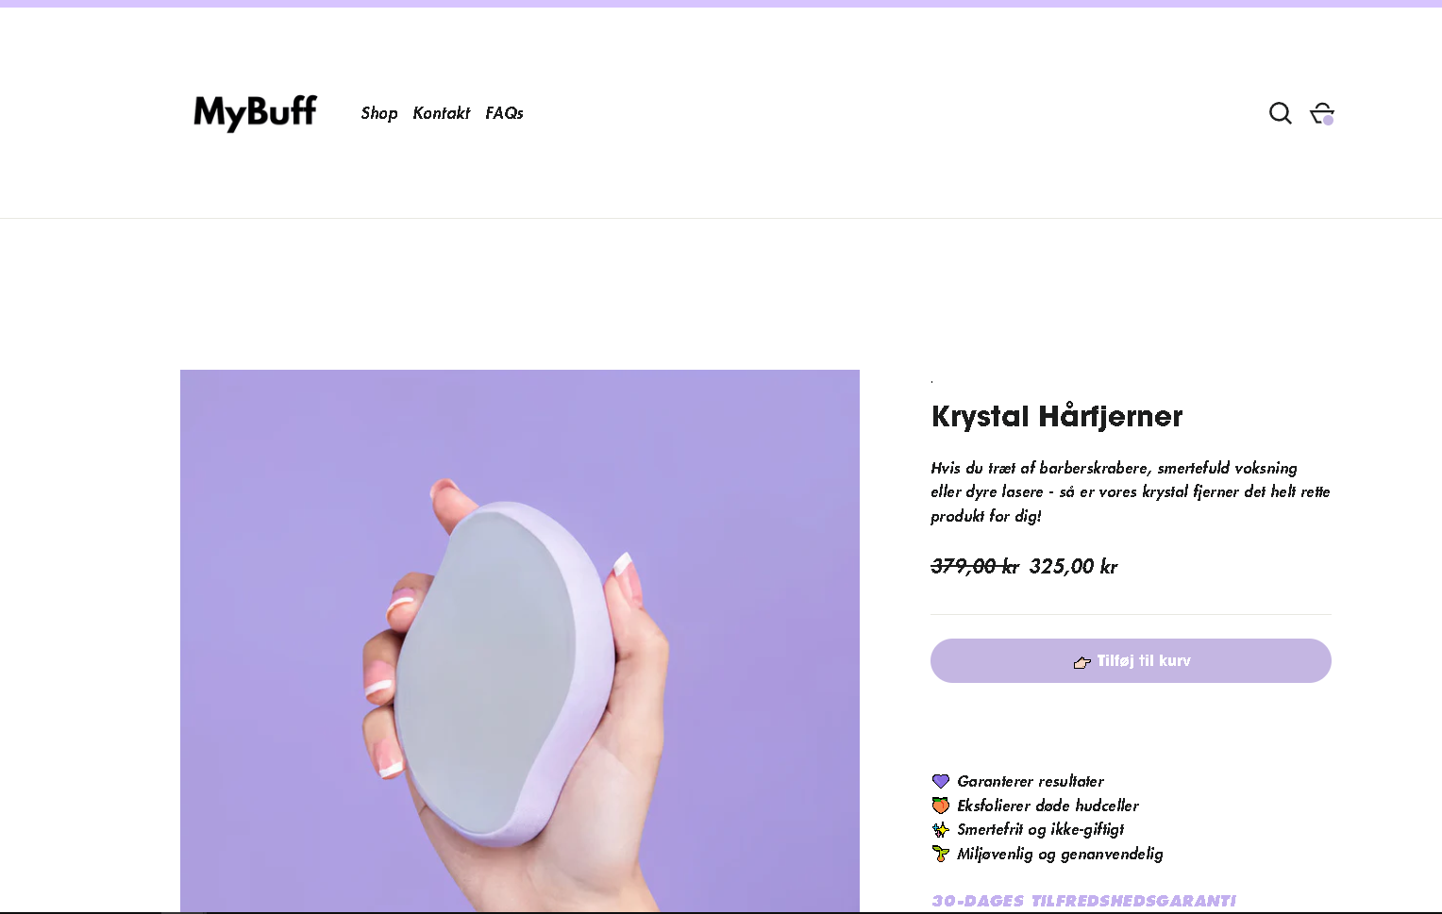
Task: Click the sale price 325,00 kr
Action: (x=1073, y=566)
